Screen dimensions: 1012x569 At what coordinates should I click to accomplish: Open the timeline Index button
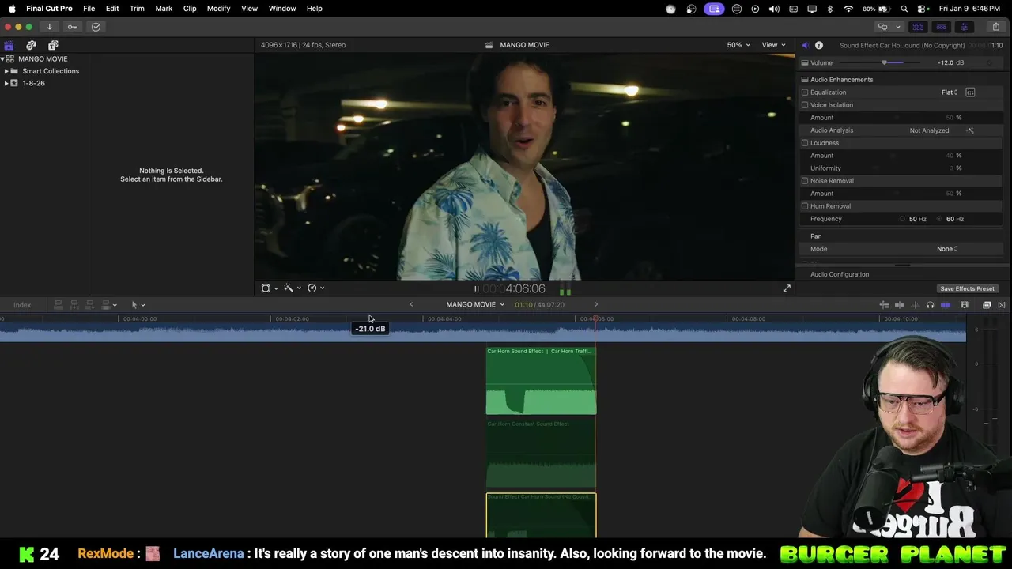click(22, 305)
